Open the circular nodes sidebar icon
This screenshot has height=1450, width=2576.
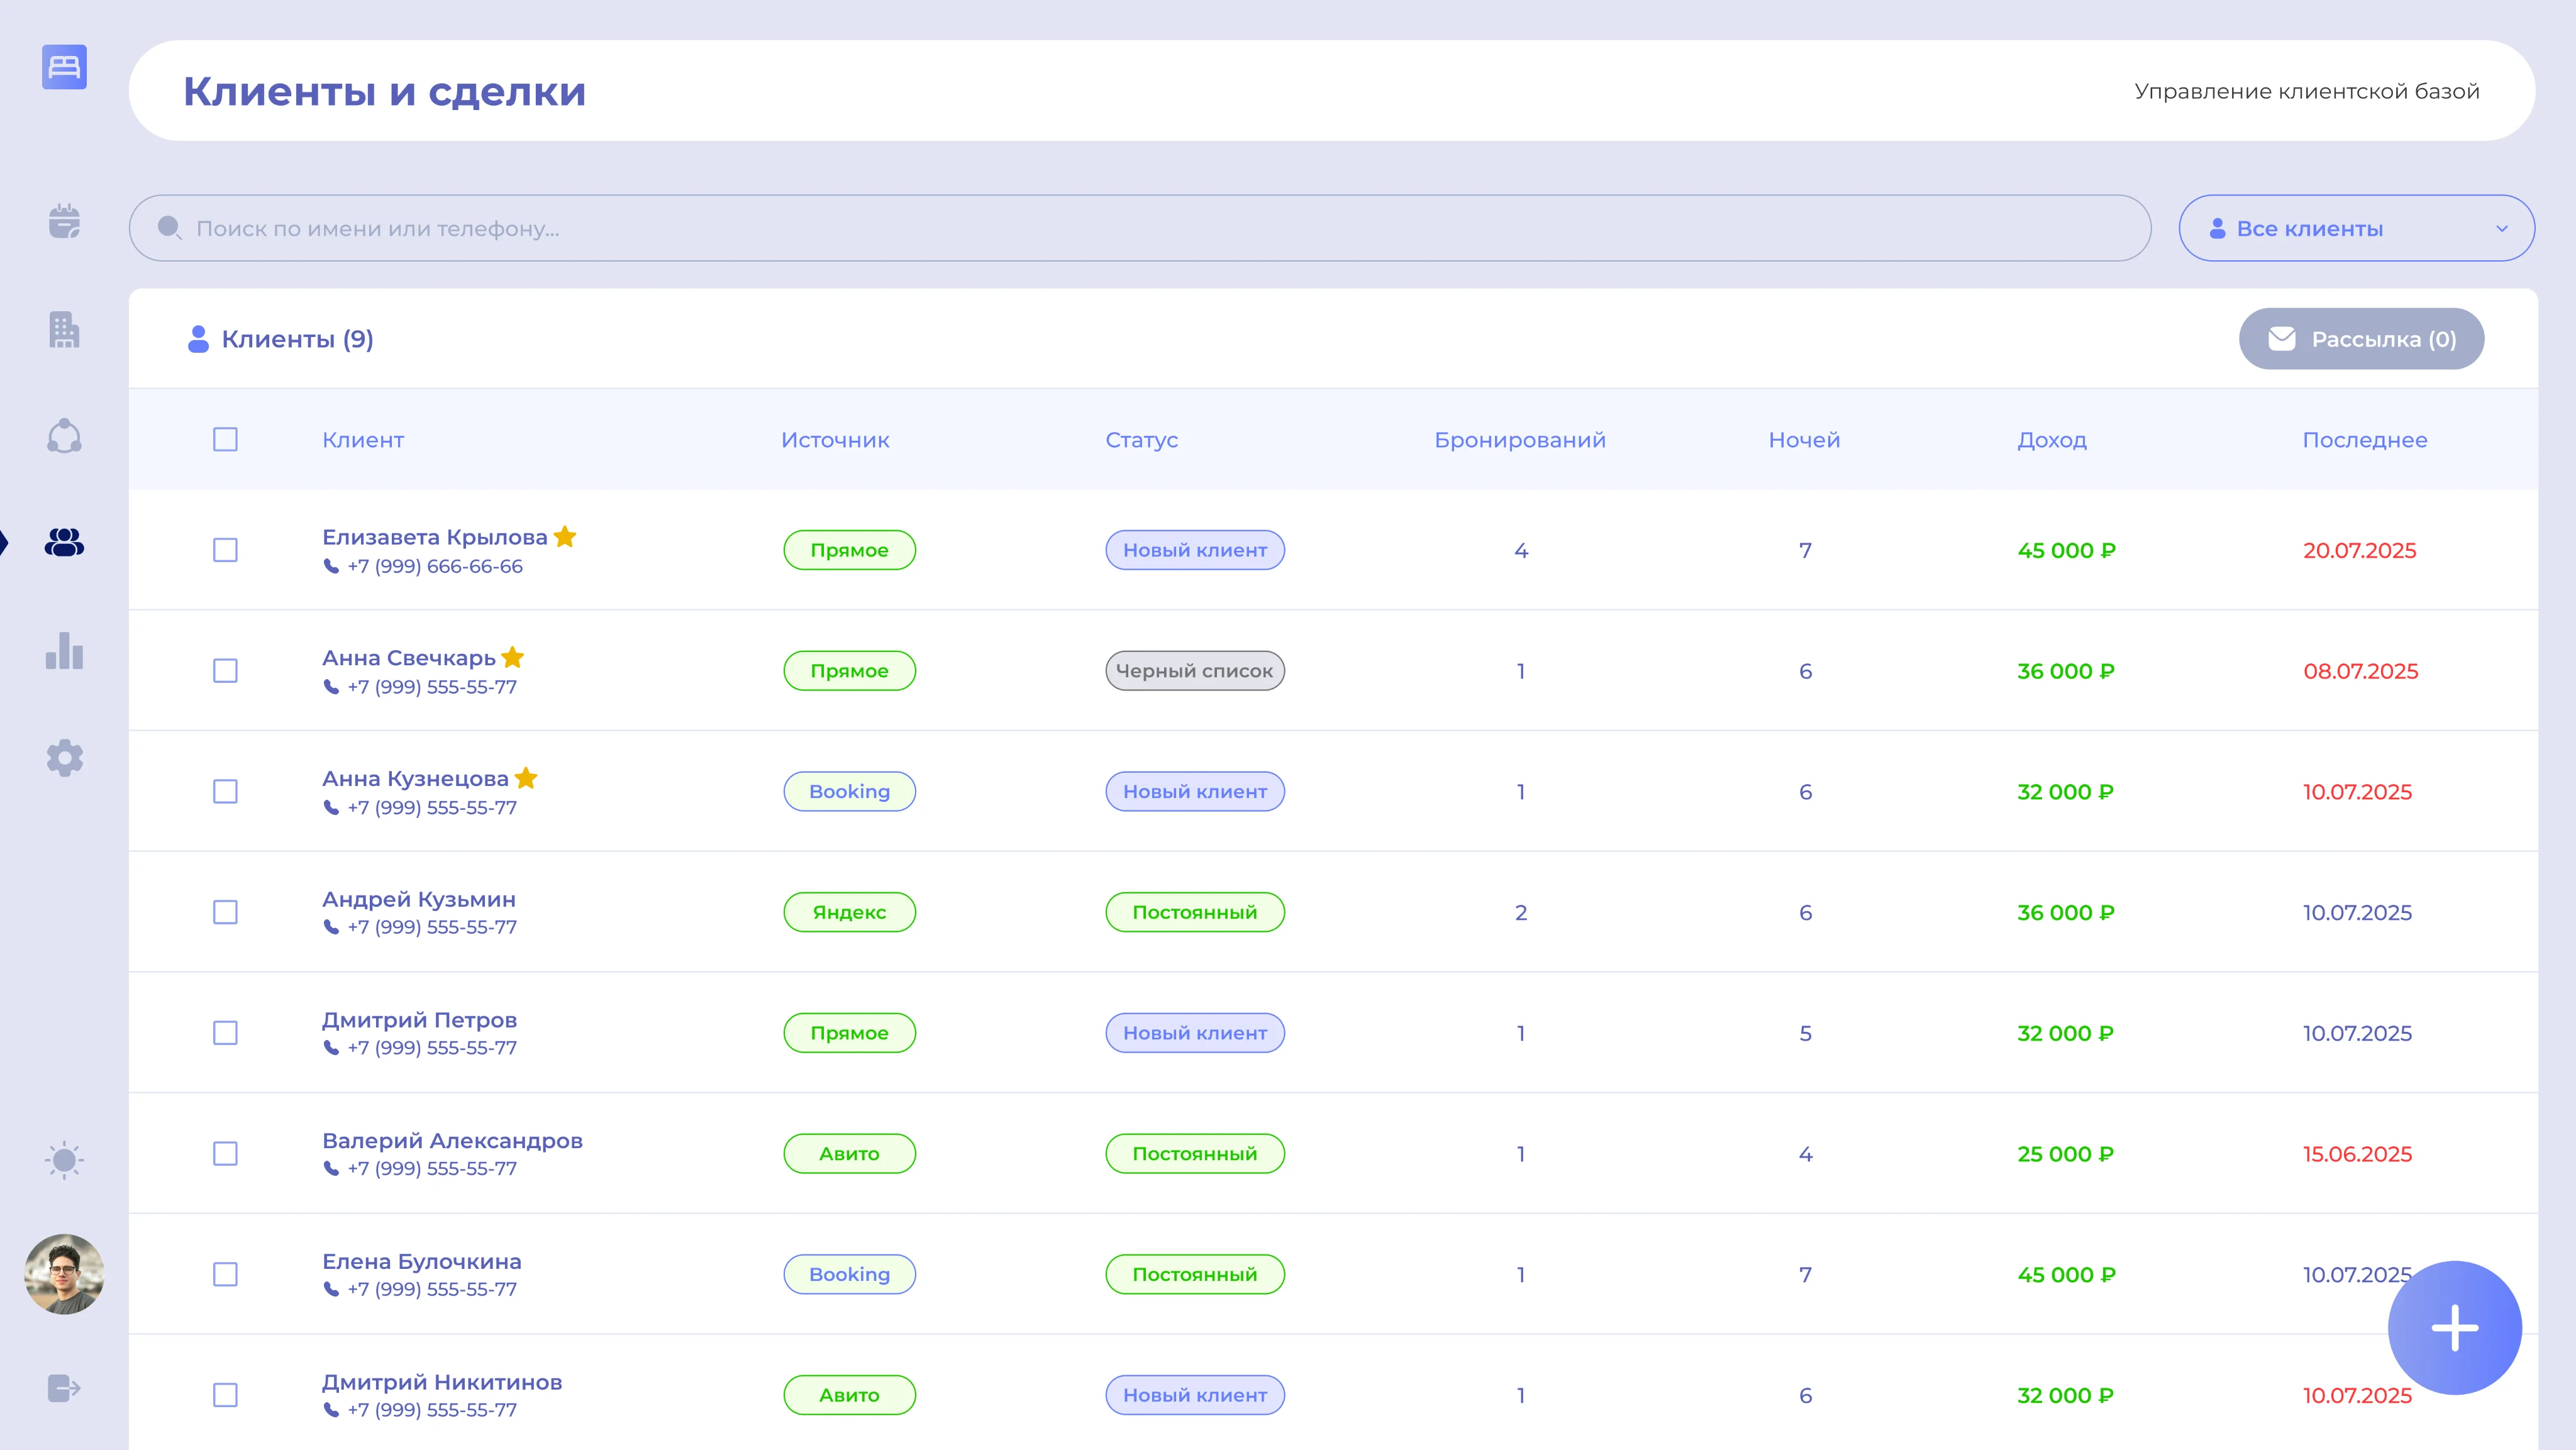pos(64,436)
